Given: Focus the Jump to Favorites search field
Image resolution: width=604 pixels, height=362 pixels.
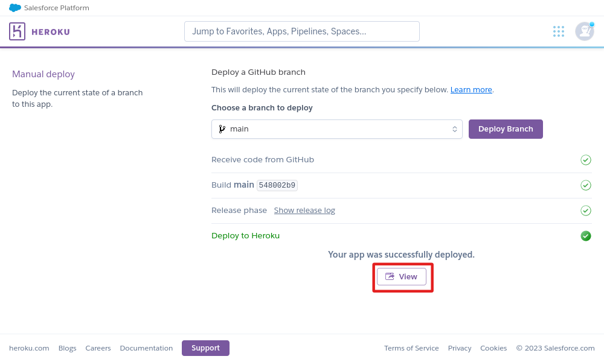Looking at the screenshot, I should pyautogui.click(x=301, y=31).
